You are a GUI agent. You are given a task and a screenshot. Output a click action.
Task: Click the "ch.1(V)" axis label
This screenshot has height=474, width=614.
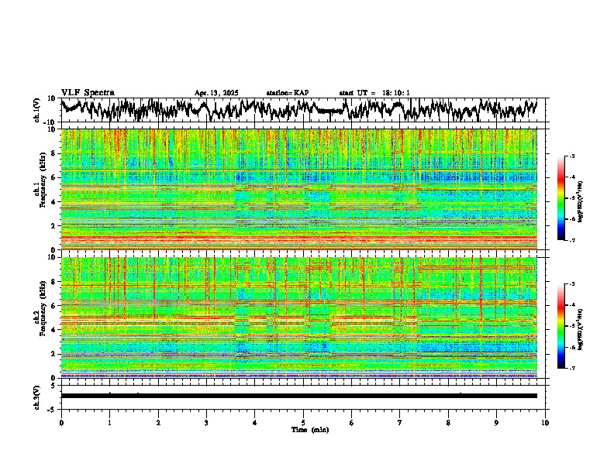[37, 110]
